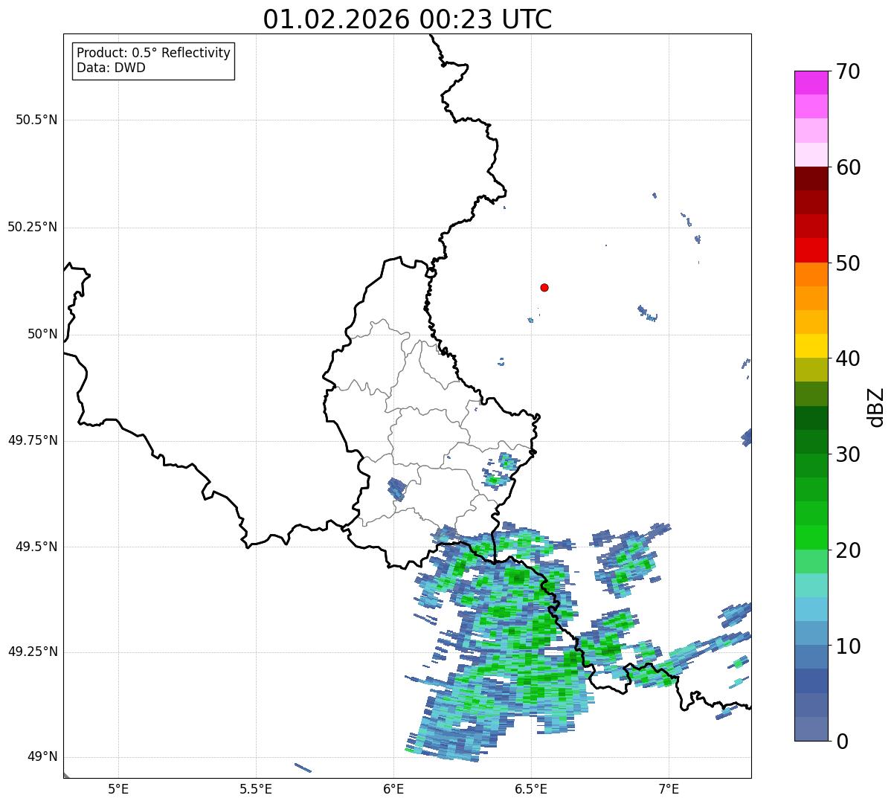Click the 49.25°N latitude label
The image size is (894, 804).
pyautogui.click(x=33, y=652)
